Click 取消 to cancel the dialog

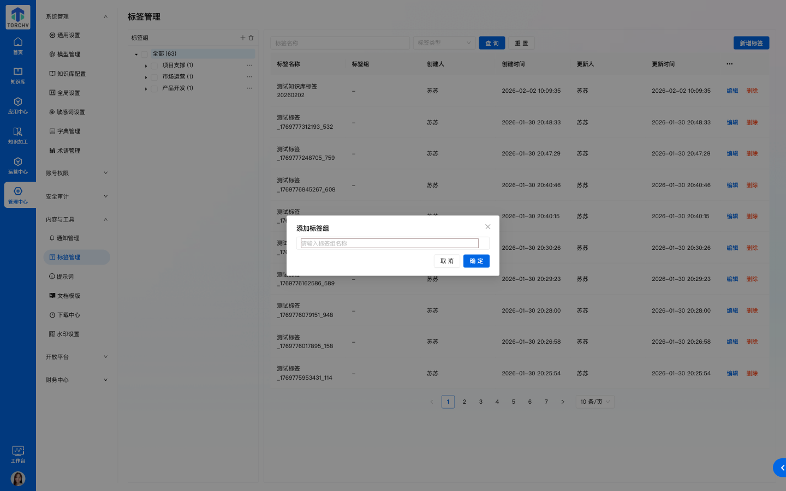[446, 261]
